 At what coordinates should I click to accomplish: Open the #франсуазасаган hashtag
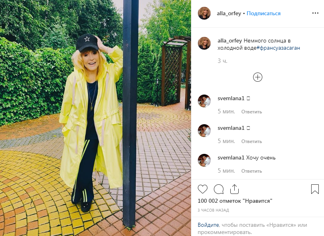click(278, 48)
